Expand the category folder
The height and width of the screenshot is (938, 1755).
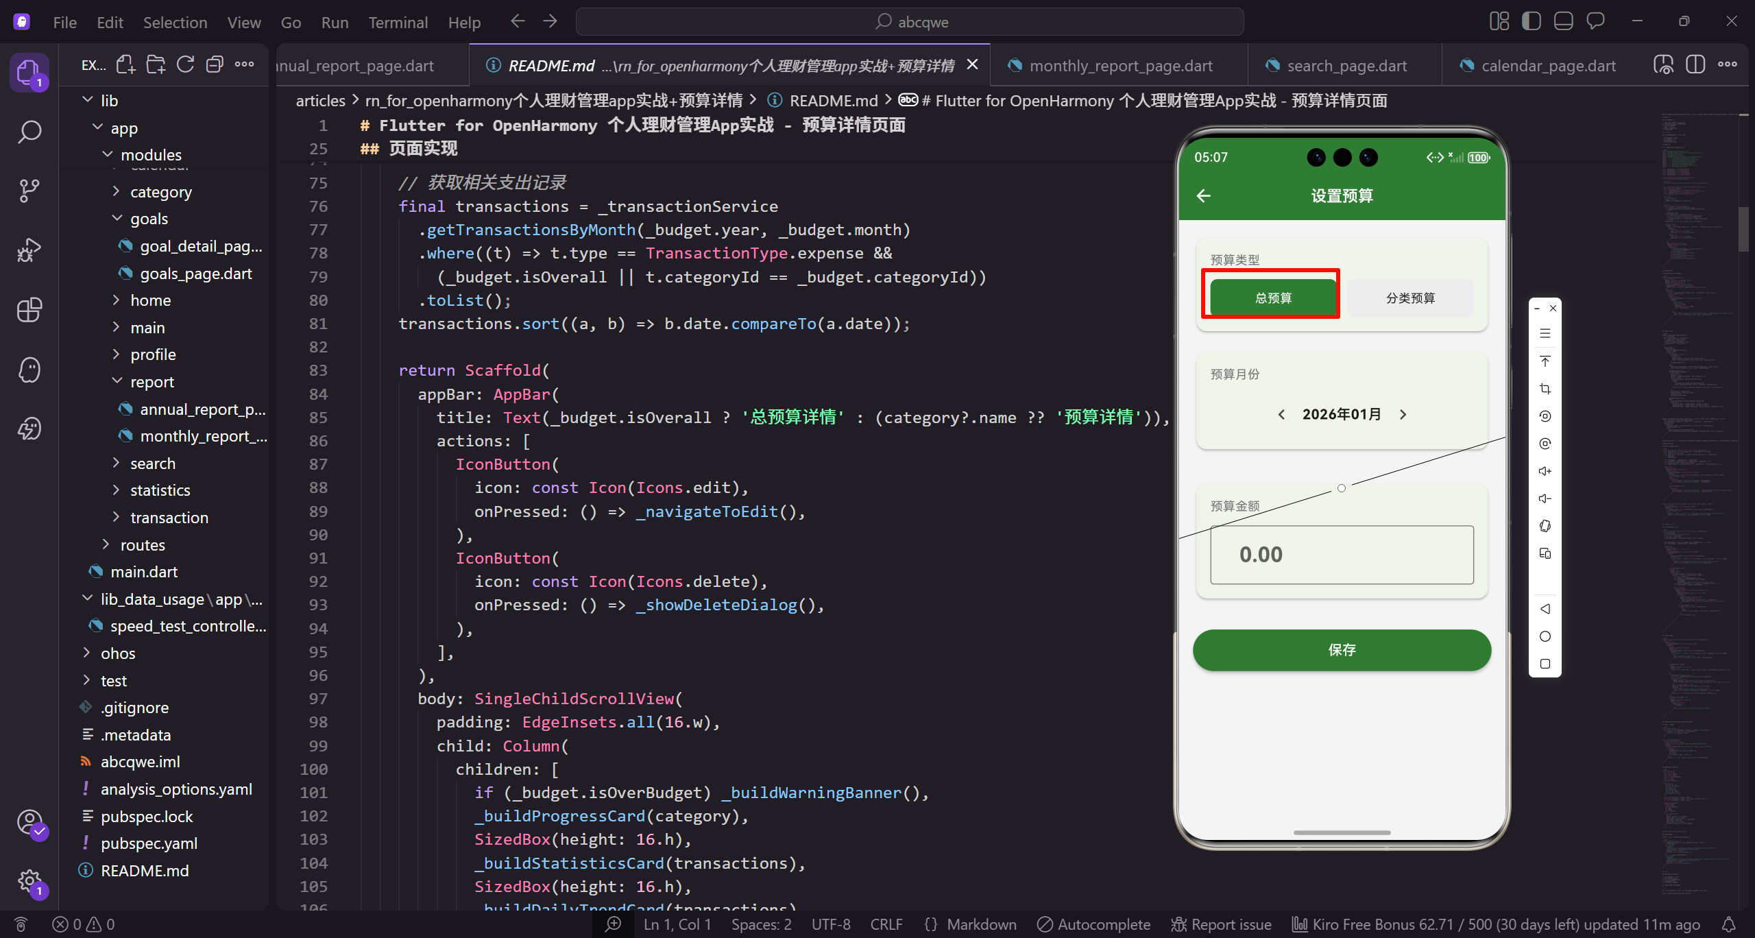[161, 192]
